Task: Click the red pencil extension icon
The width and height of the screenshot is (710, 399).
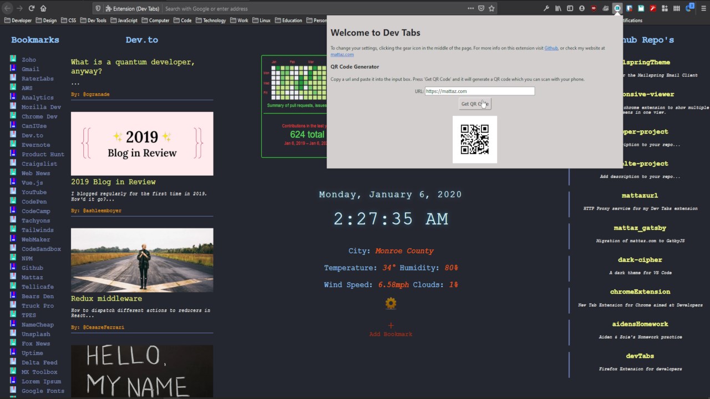Action: [653, 8]
